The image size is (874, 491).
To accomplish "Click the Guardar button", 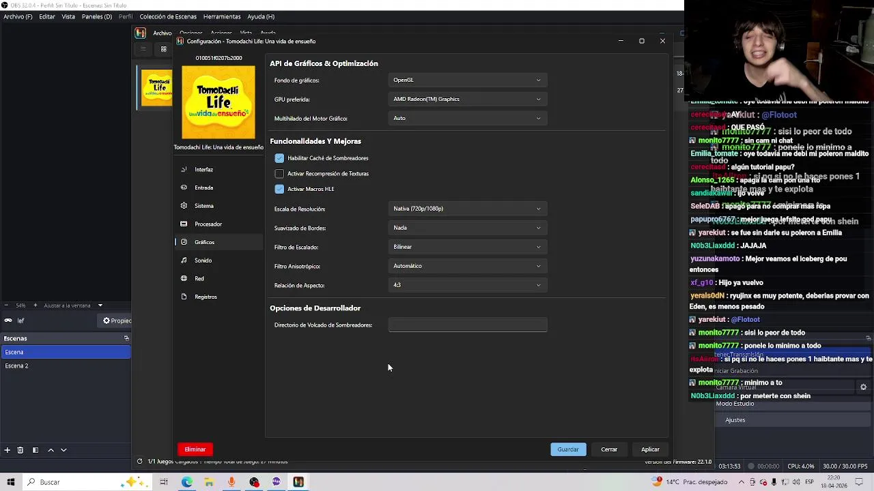I will click(568, 449).
